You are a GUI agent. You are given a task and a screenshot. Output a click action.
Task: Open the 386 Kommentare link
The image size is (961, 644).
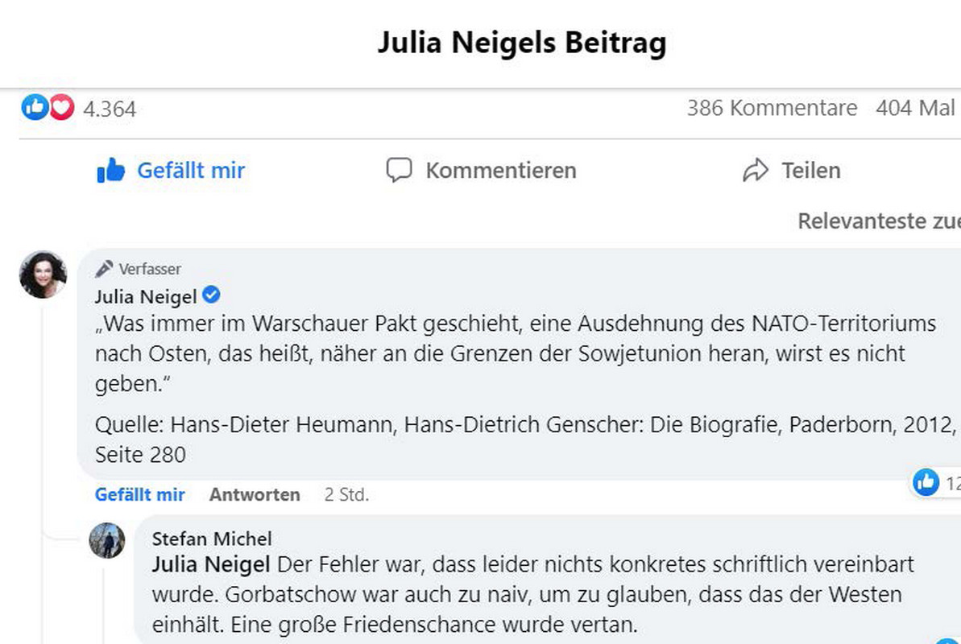coord(772,108)
